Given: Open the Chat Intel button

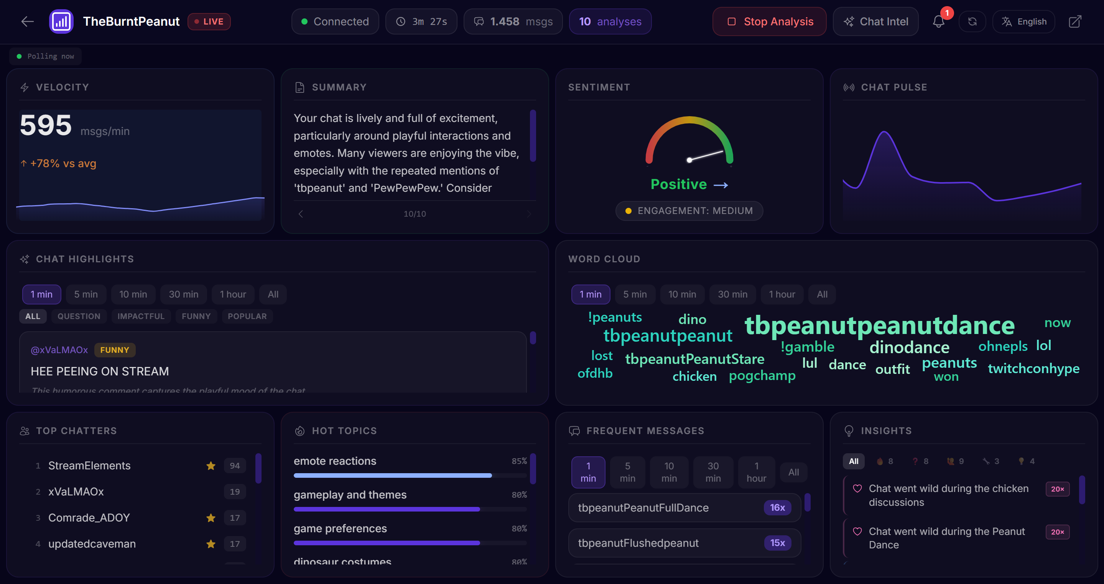Looking at the screenshot, I should point(875,21).
